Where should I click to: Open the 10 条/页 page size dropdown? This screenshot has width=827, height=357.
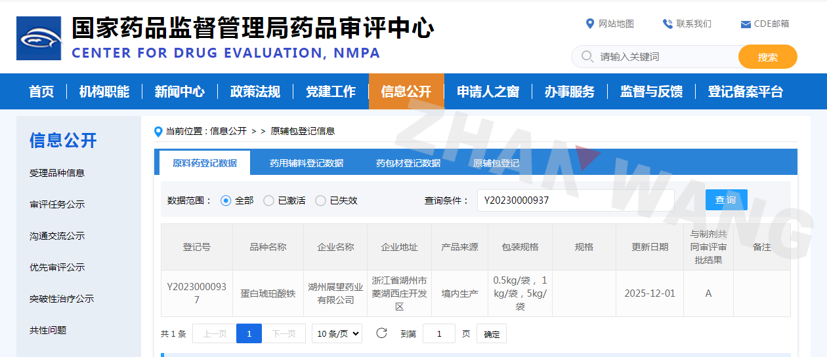click(x=337, y=333)
